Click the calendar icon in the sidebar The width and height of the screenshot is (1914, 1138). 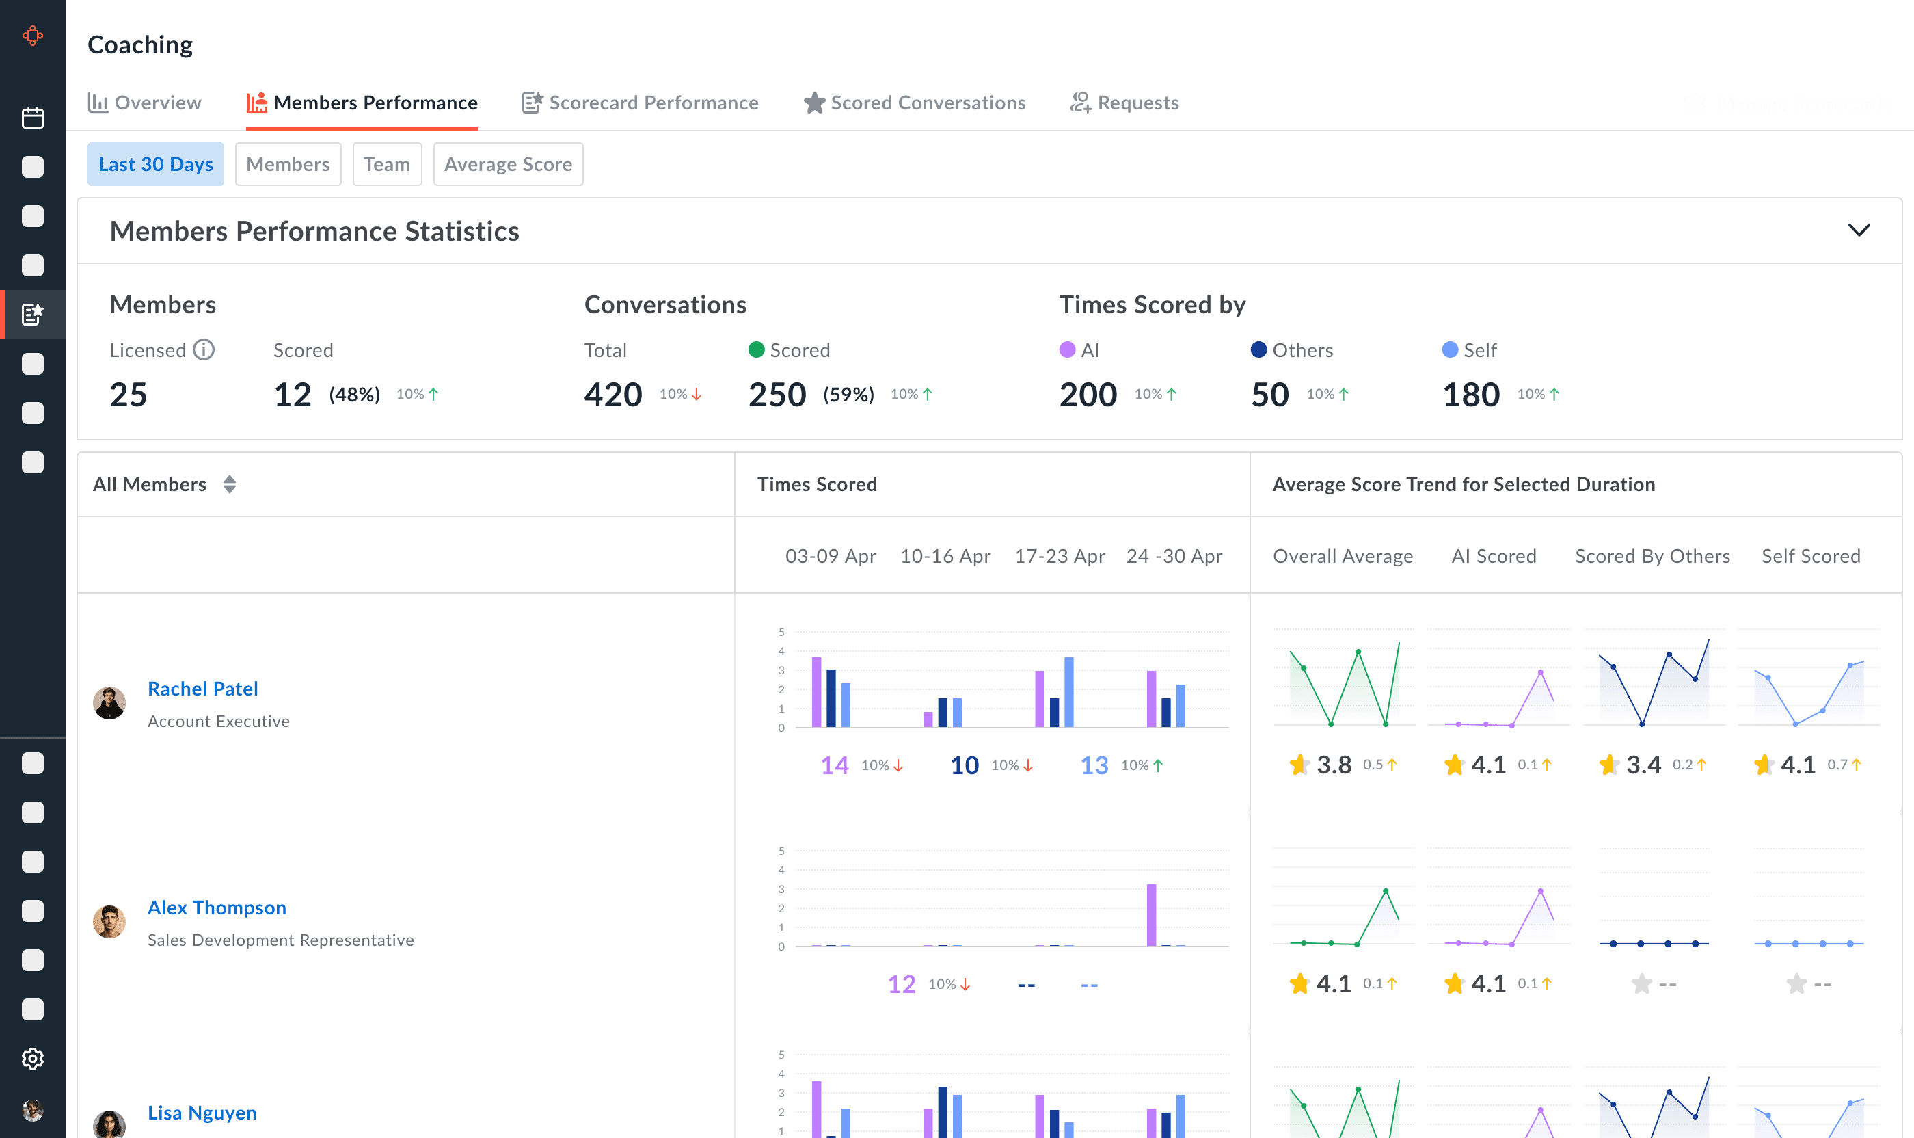point(32,118)
